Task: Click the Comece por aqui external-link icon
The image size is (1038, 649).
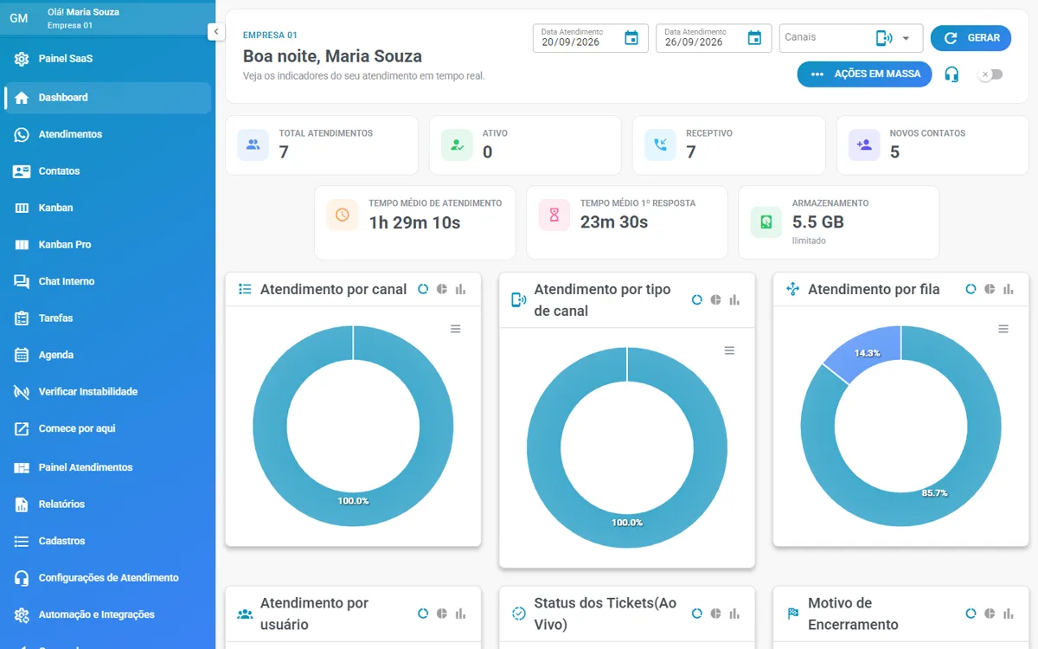Action: coord(22,428)
